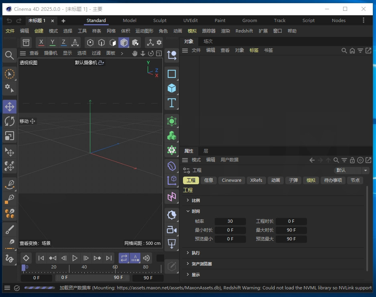
Task: Open the green cloner MoGraph icon
Action: (172, 136)
